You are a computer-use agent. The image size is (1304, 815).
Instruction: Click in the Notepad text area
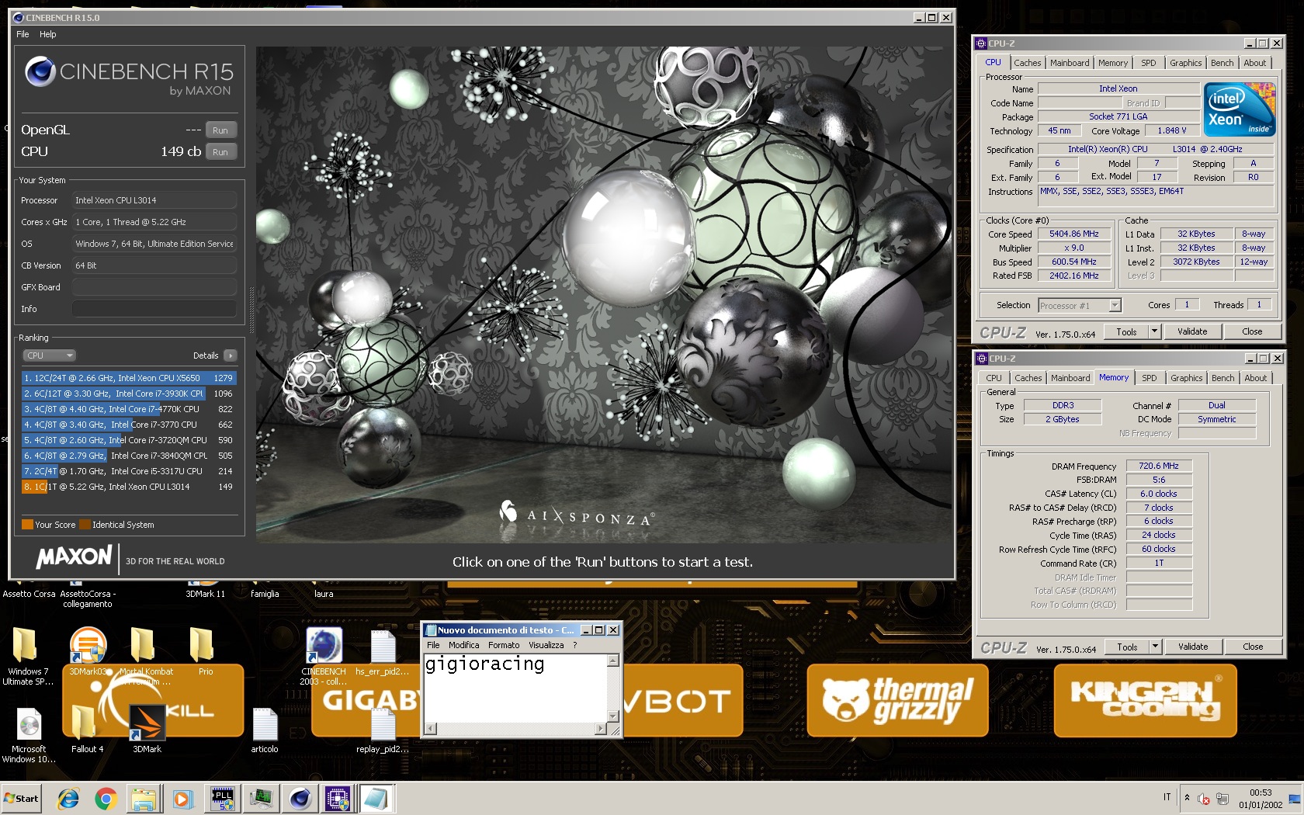(x=515, y=688)
